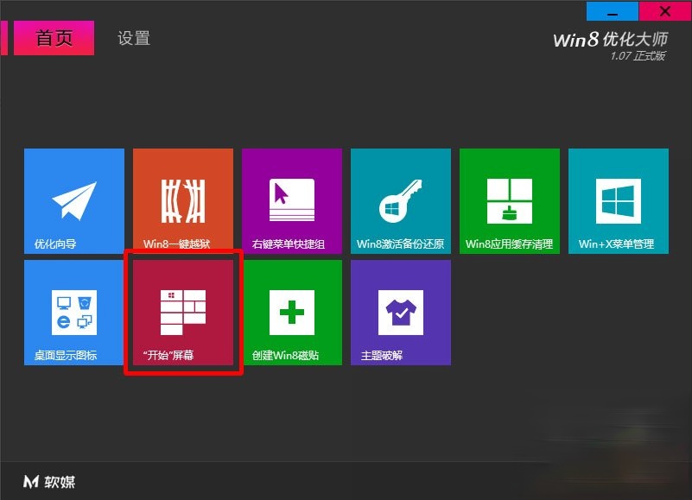Select the 首页 home tab
Screen dimensions: 692x500
tap(54, 38)
